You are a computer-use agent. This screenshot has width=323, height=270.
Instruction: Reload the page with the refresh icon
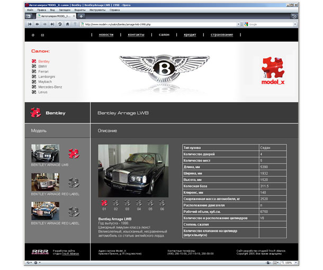(60, 24)
